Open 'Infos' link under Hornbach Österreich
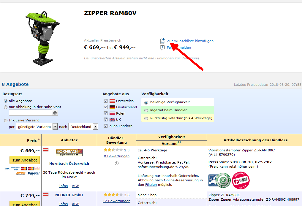302x206 pixels. [x=63, y=186]
